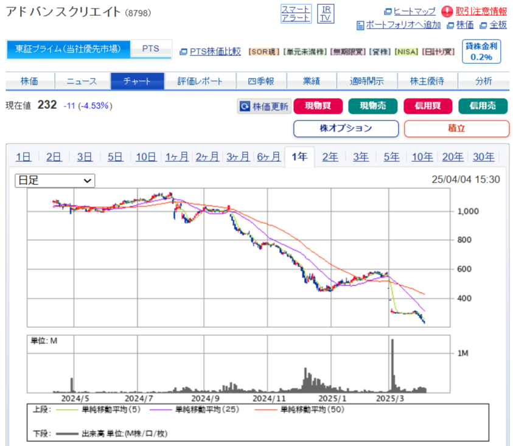Open the 全板 link
The height and width of the screenshot is (446, 513).
[498, 25]
